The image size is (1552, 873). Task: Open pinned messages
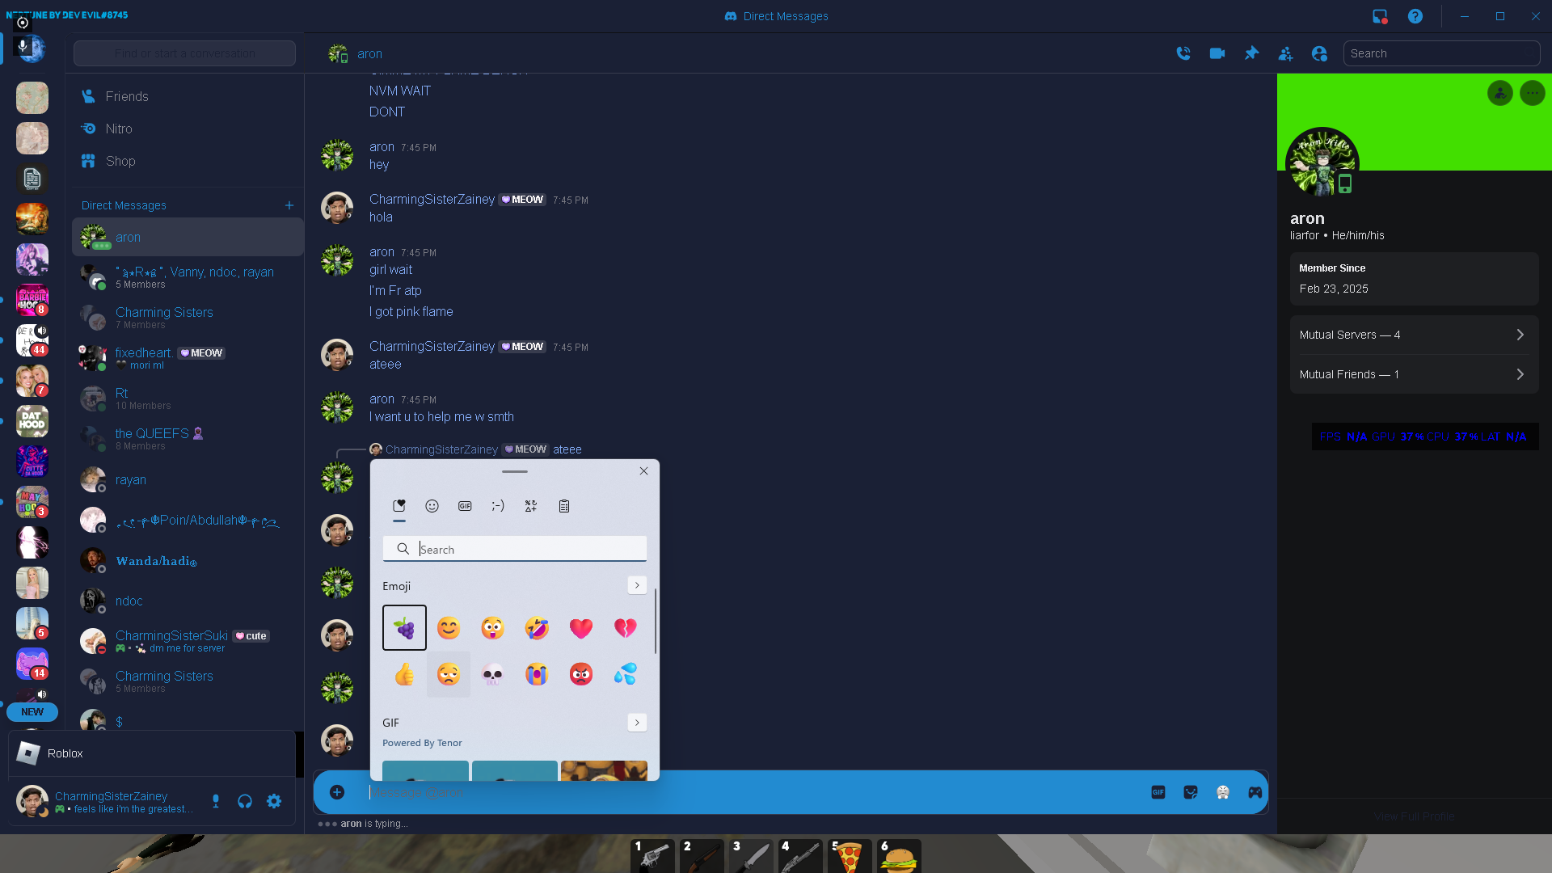click(1251, 53)
